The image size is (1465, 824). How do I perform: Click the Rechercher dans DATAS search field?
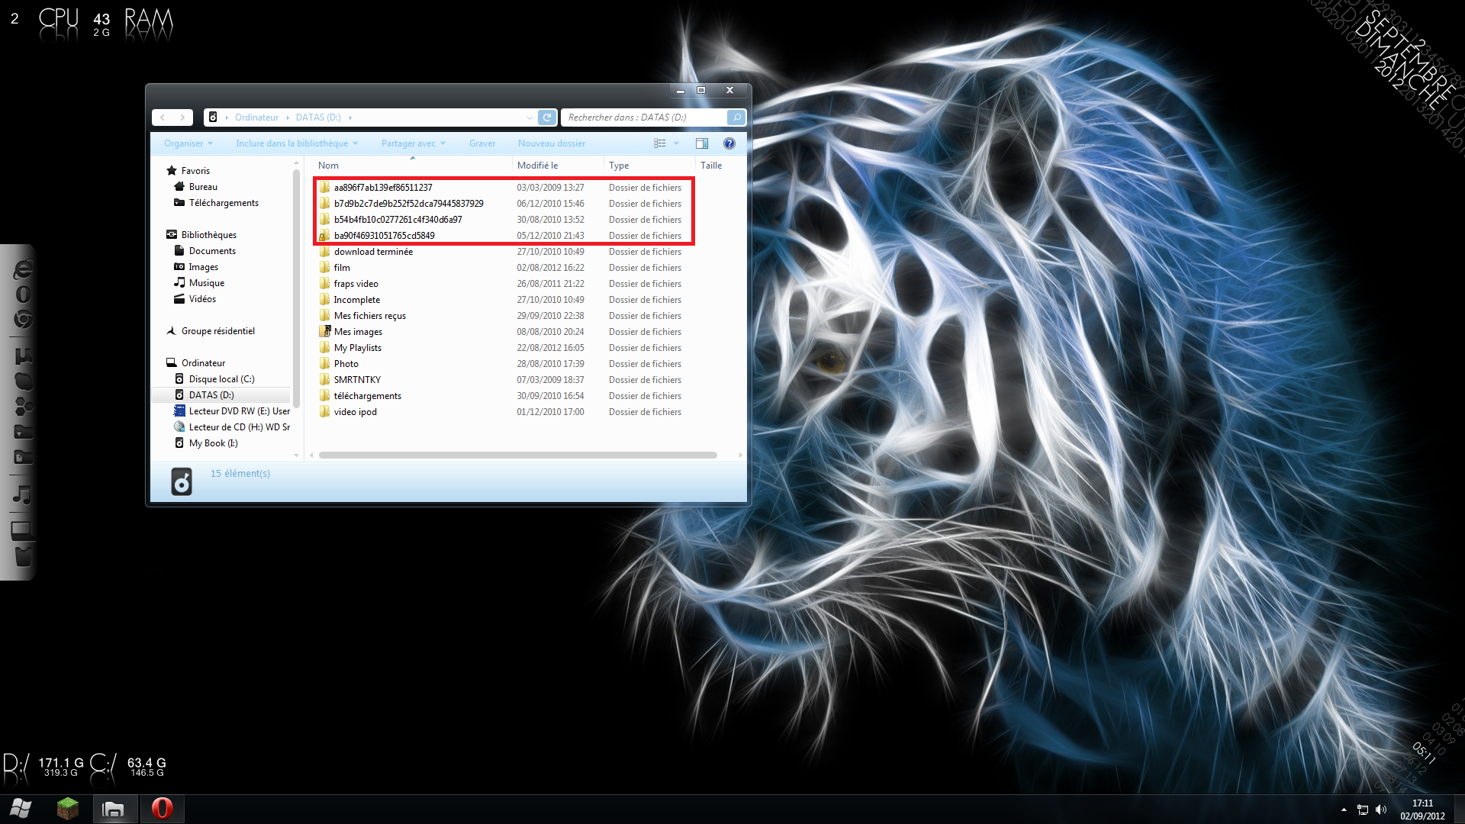pyautogui.click(x=642, y=117)
